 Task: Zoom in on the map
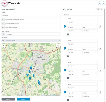(x=4, y=45)
